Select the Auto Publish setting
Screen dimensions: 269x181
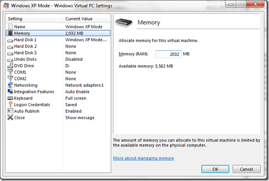[x=58, y=111]
